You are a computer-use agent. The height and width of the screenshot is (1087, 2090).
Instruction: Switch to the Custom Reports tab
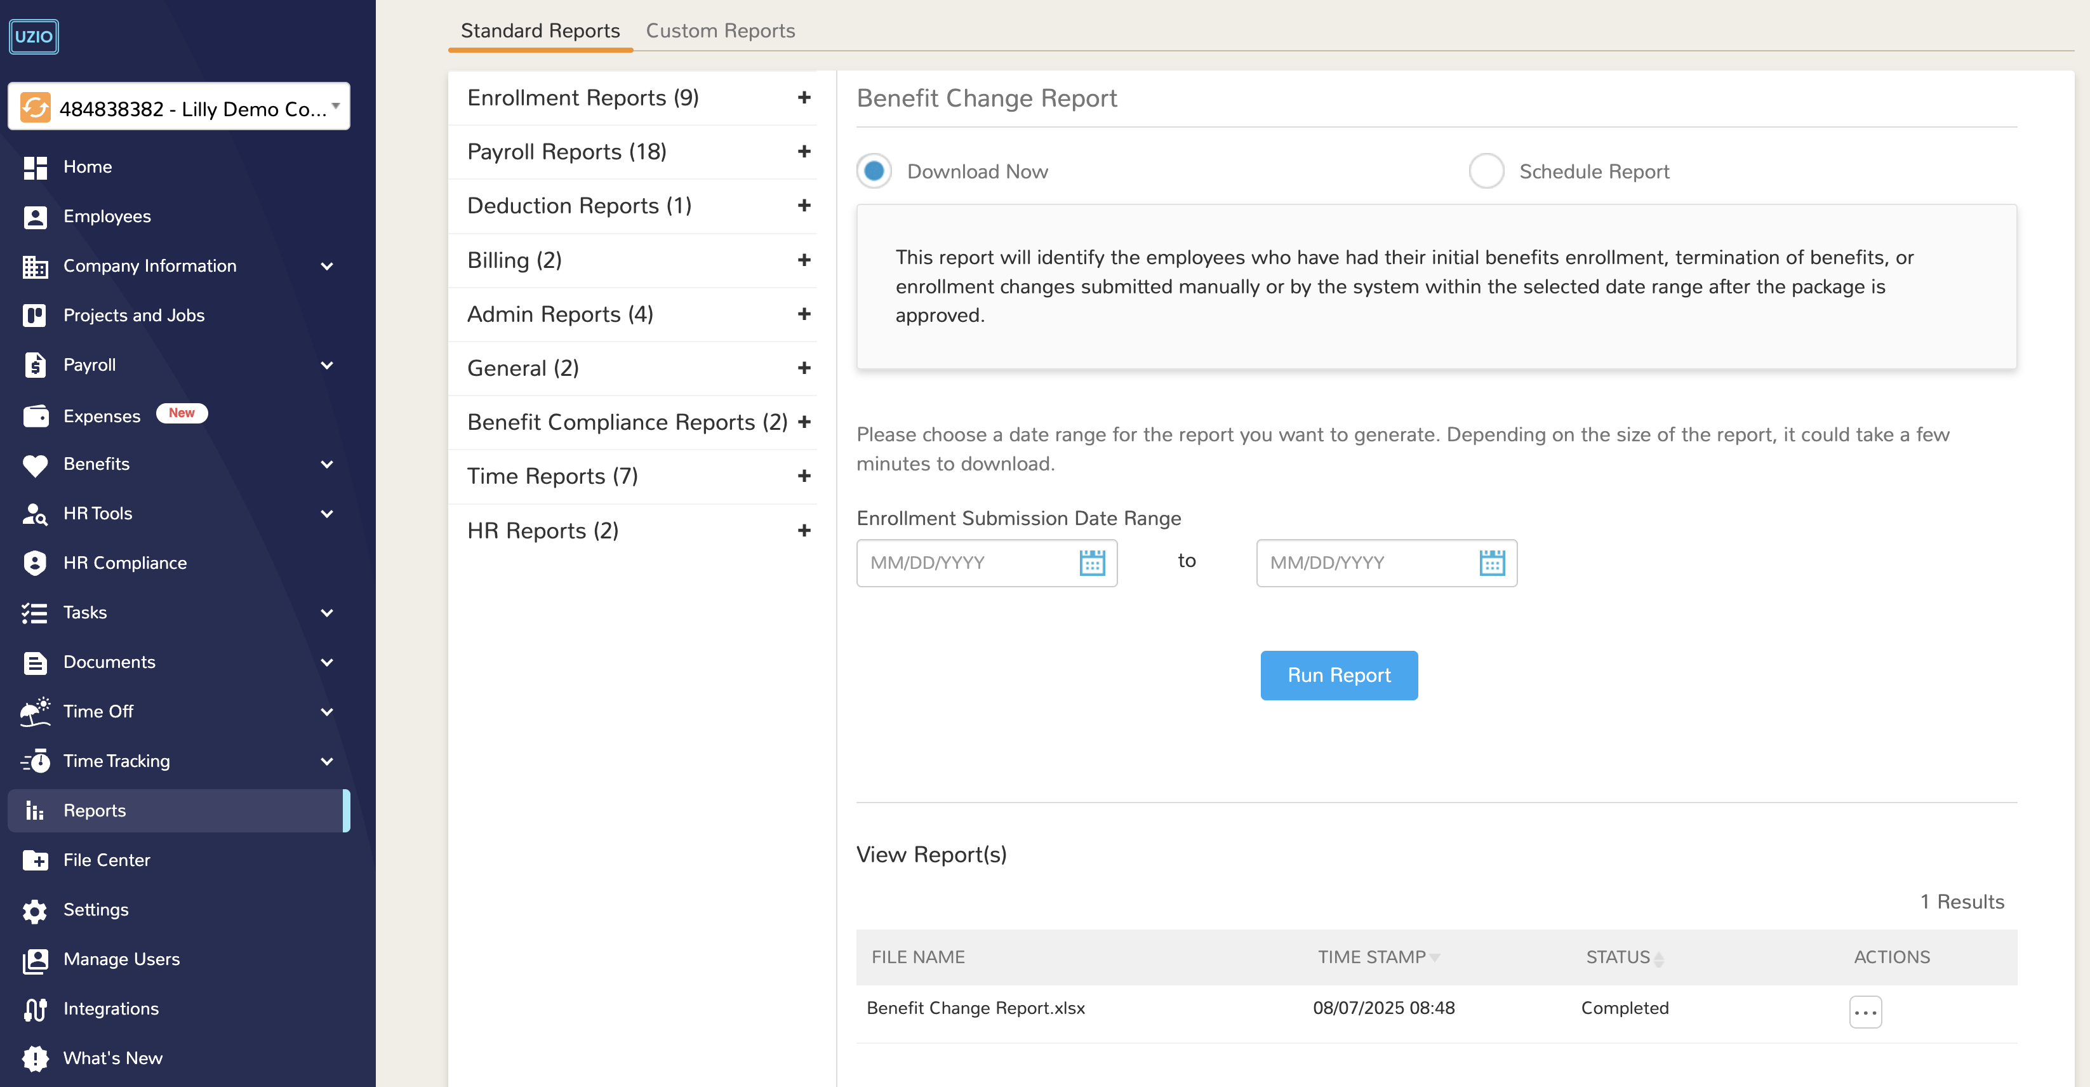click(720, 31)
